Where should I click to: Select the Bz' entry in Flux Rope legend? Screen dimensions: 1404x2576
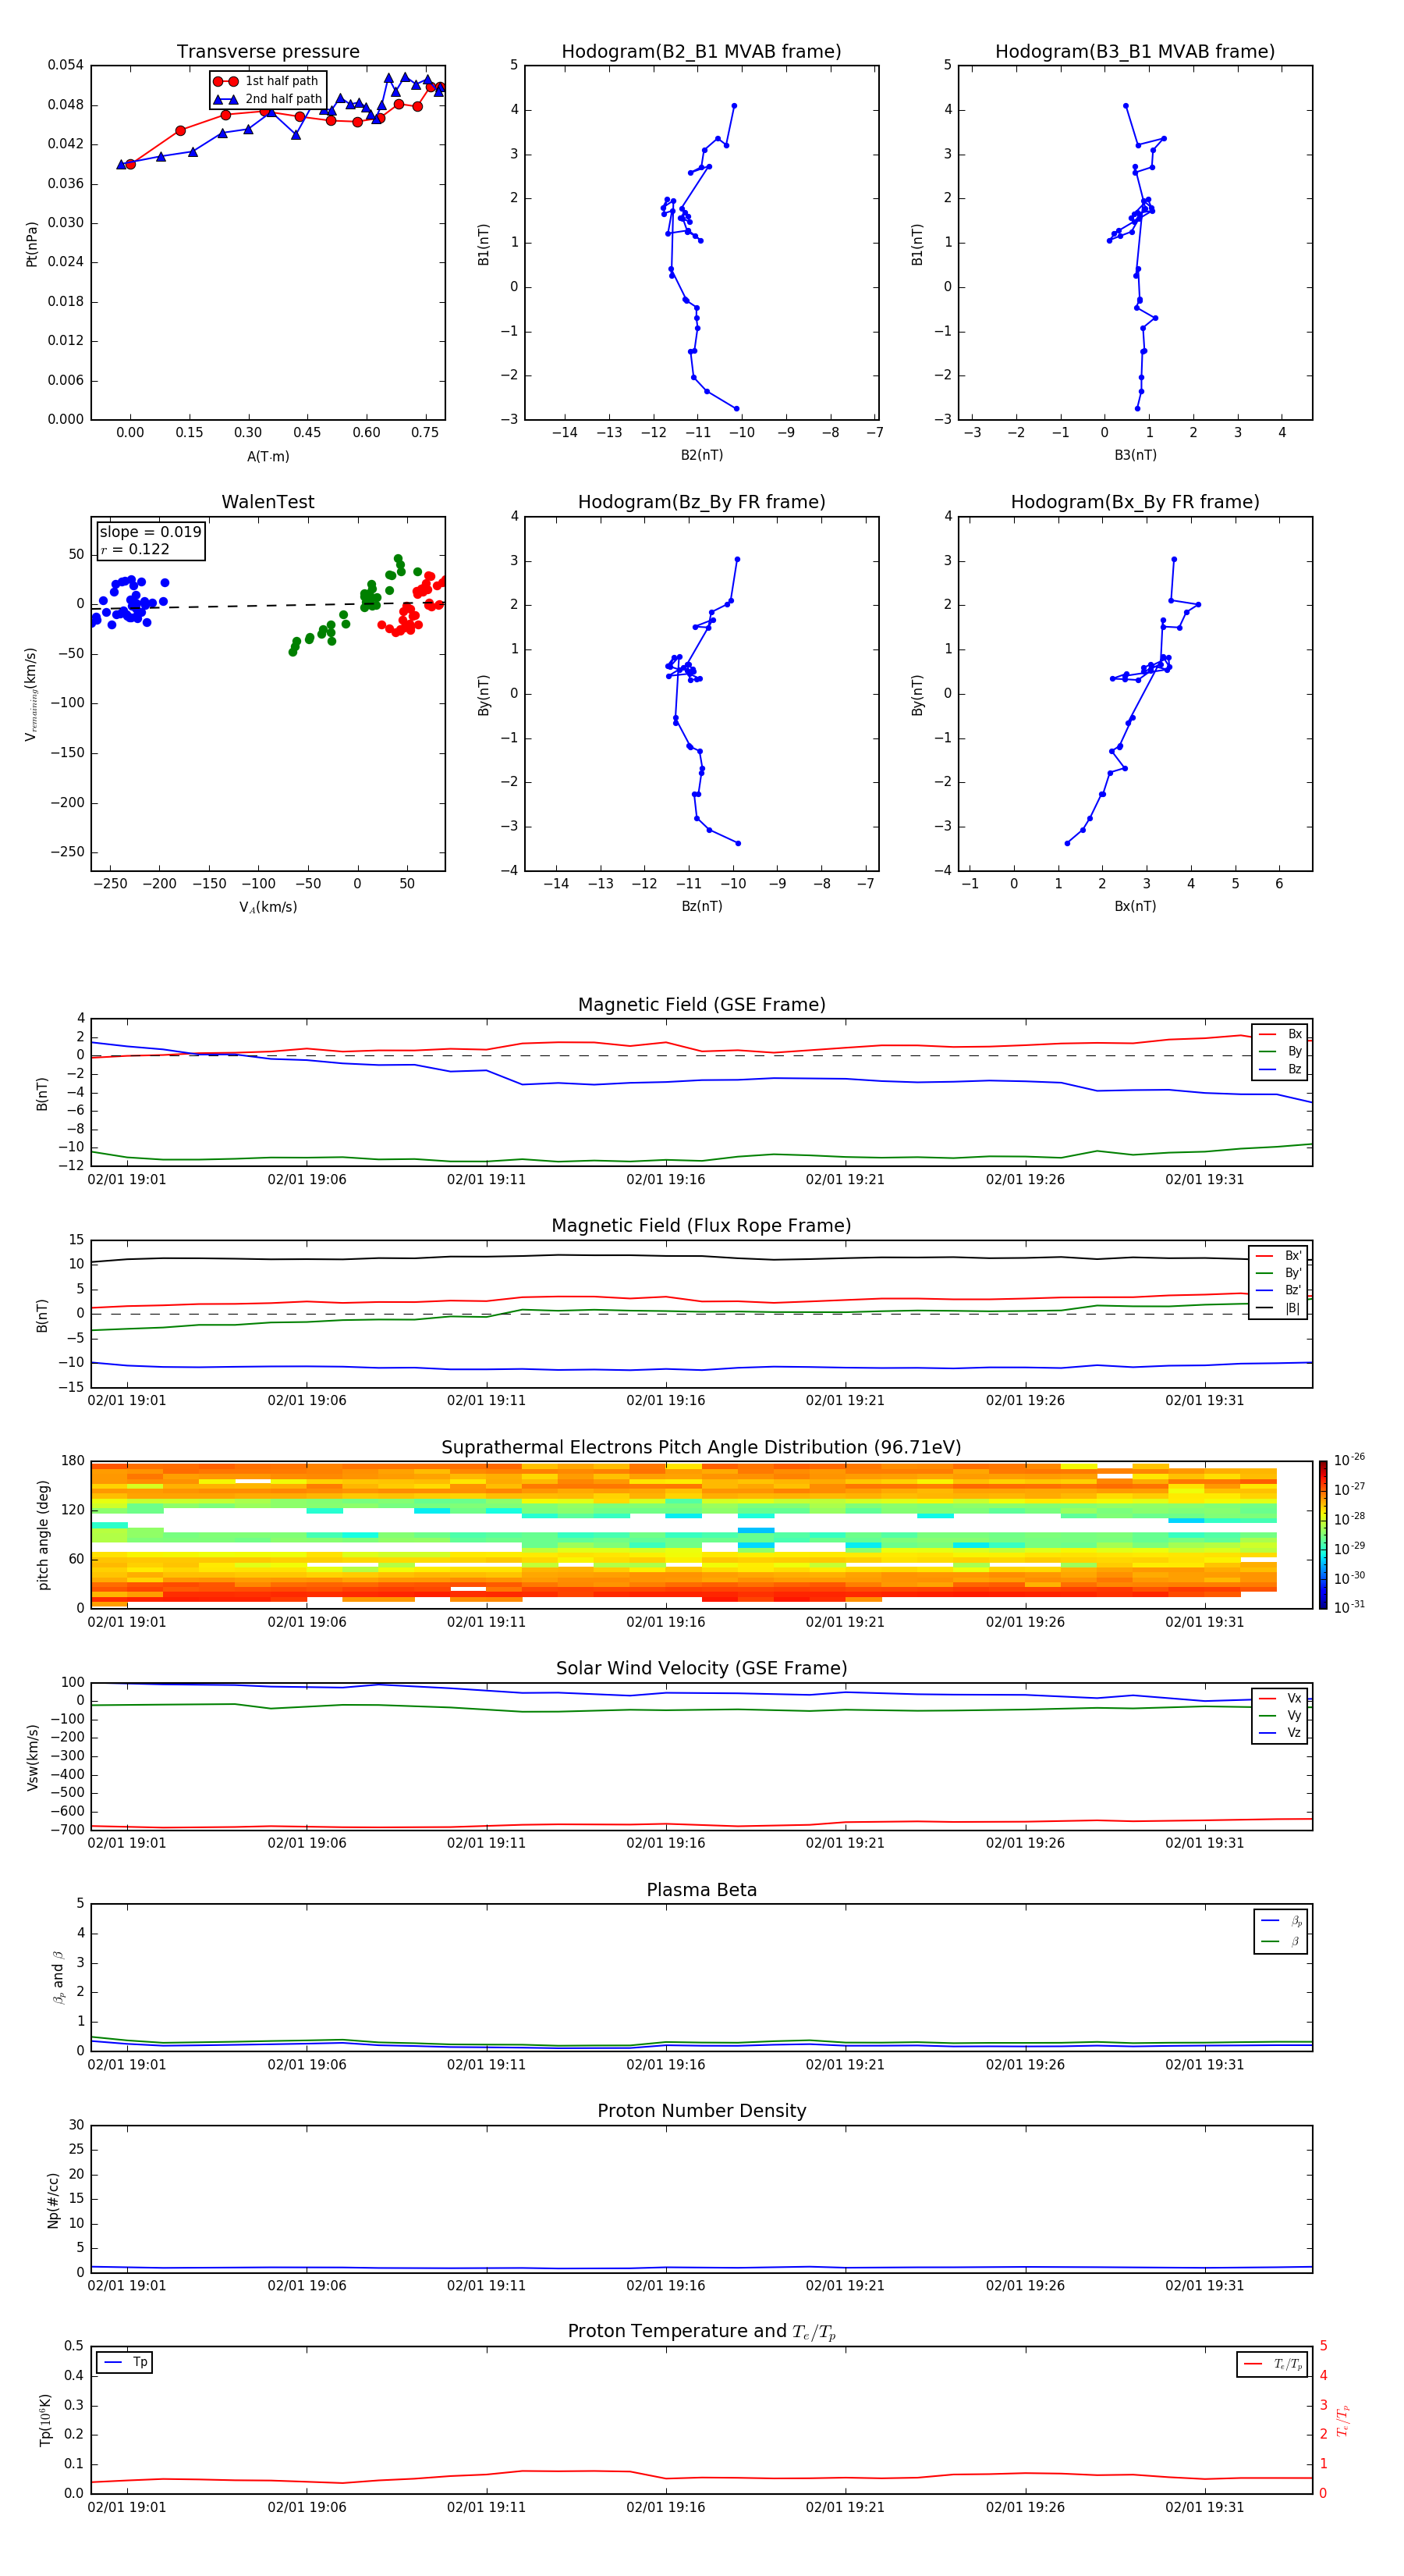click(x=1279, y=1290)
